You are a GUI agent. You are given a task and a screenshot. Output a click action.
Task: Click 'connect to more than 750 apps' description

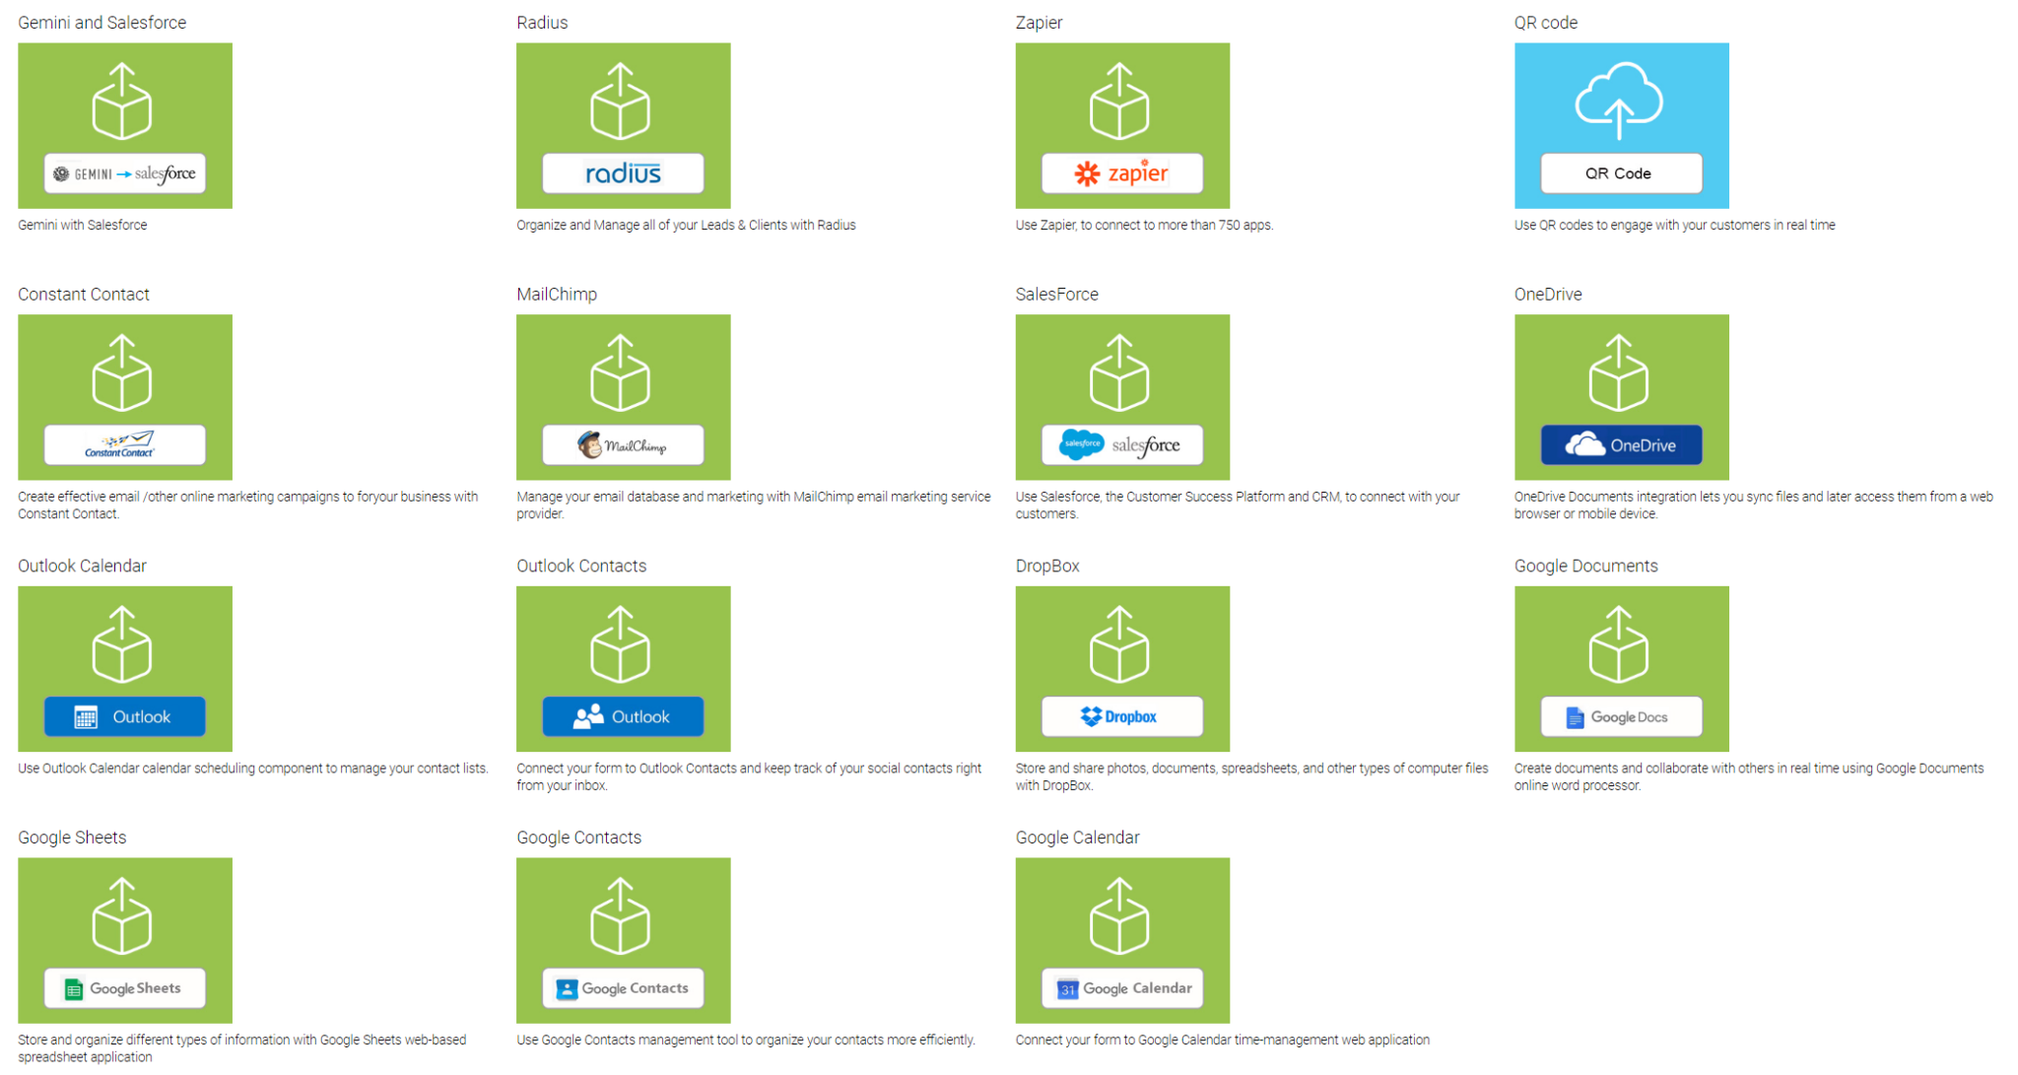coord(1144,226)
